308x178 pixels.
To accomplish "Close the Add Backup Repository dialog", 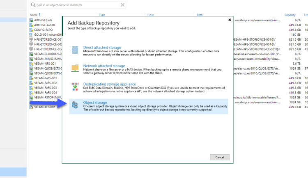I will click(x=230, y=19).
